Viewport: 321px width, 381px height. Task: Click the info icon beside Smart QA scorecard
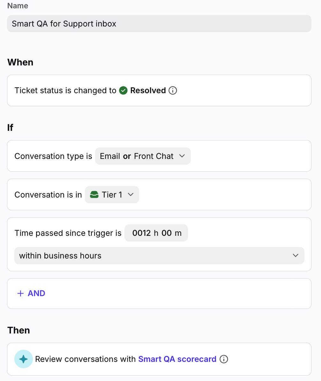224,359
